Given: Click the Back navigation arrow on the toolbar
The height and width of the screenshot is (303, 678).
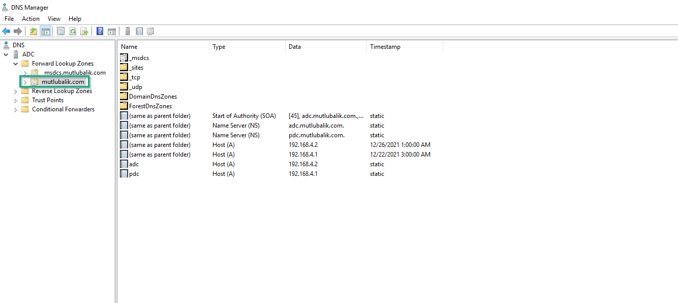Looking at the screenshot, I should (6, 31).
